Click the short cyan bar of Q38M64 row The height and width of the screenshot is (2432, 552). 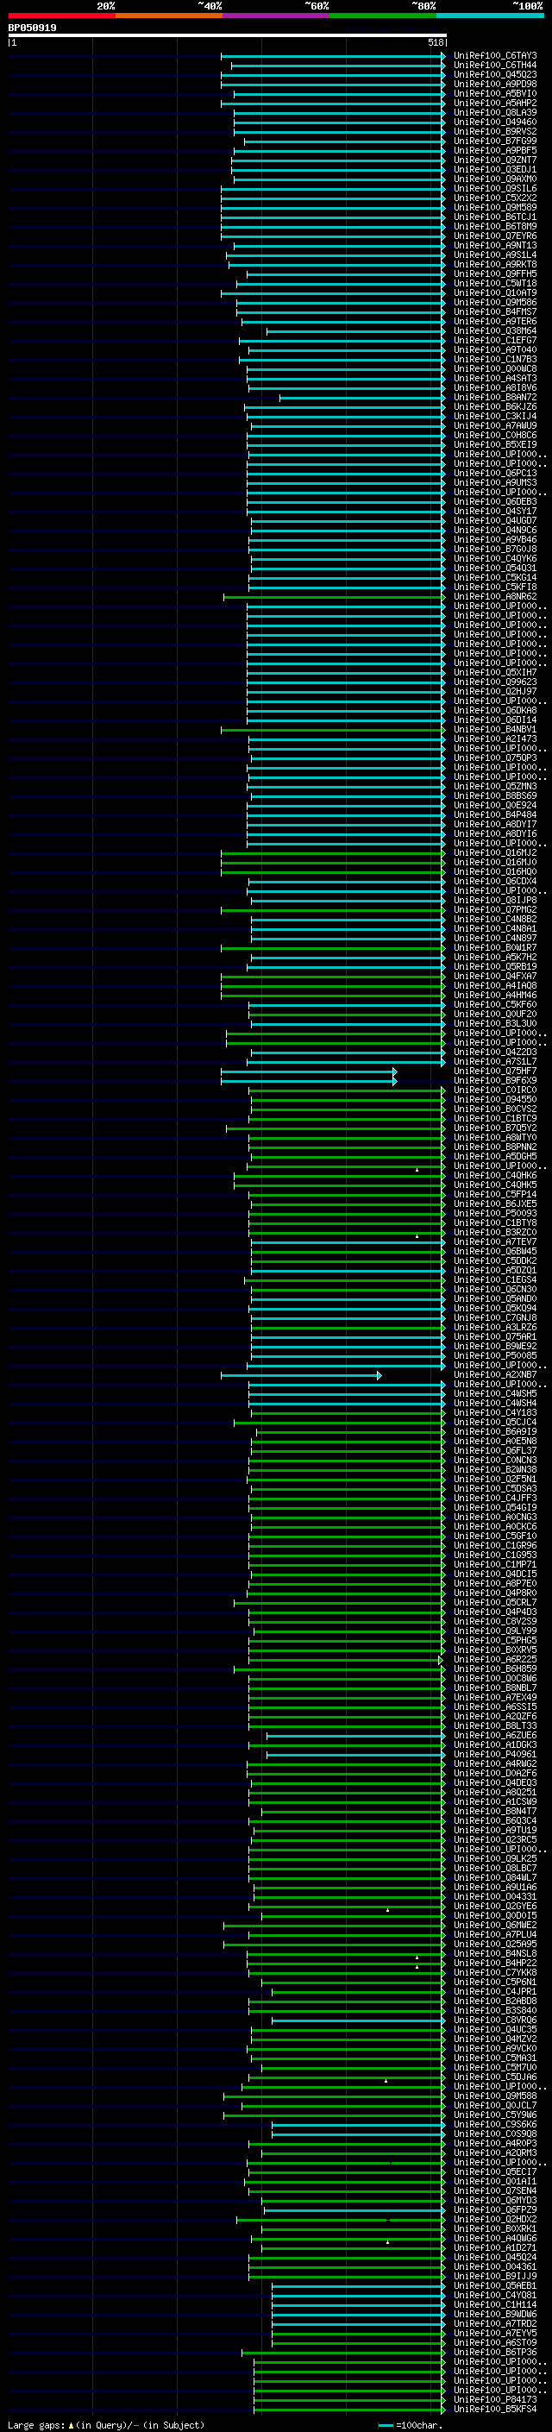[x=355, y=331]
